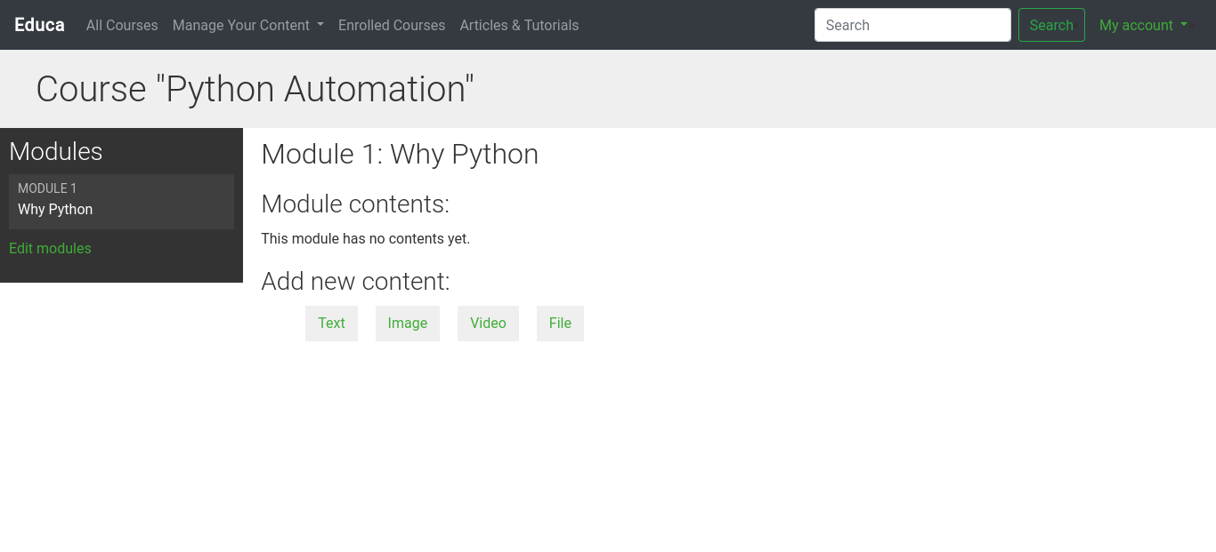Viewport: 1216px width, 552px height.
Task: Visit Articles & Tutorials
Action: coord(519,25)
